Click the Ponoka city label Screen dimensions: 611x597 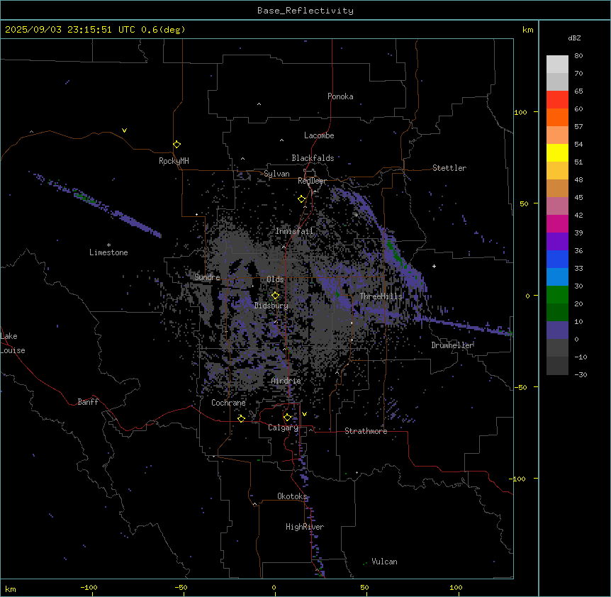[340, 96]
